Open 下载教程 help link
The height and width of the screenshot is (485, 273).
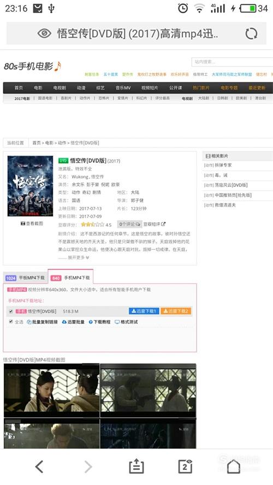click(99, 322)
